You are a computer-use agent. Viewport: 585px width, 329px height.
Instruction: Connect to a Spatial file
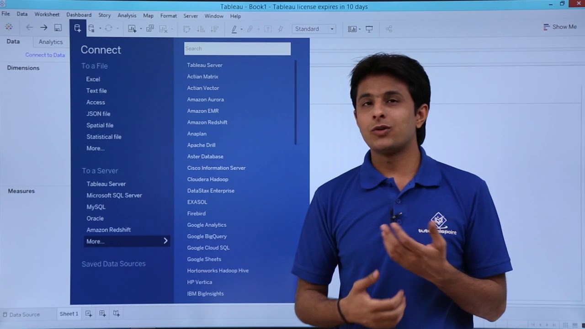100,125
